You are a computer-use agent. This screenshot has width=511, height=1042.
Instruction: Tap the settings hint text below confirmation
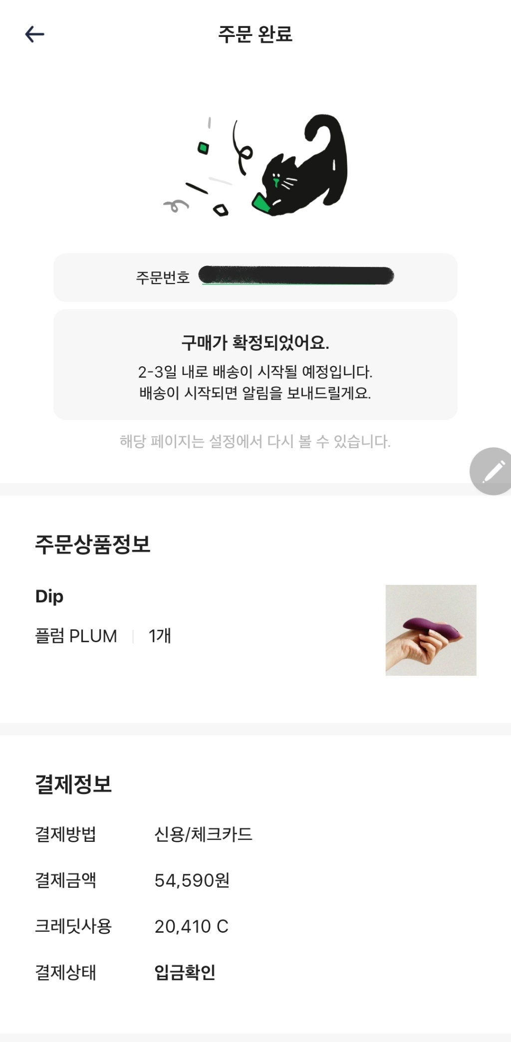point(255,442)
